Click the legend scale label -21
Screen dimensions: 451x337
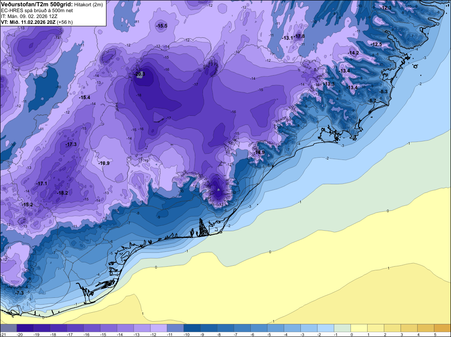click(x=3, y=334)
